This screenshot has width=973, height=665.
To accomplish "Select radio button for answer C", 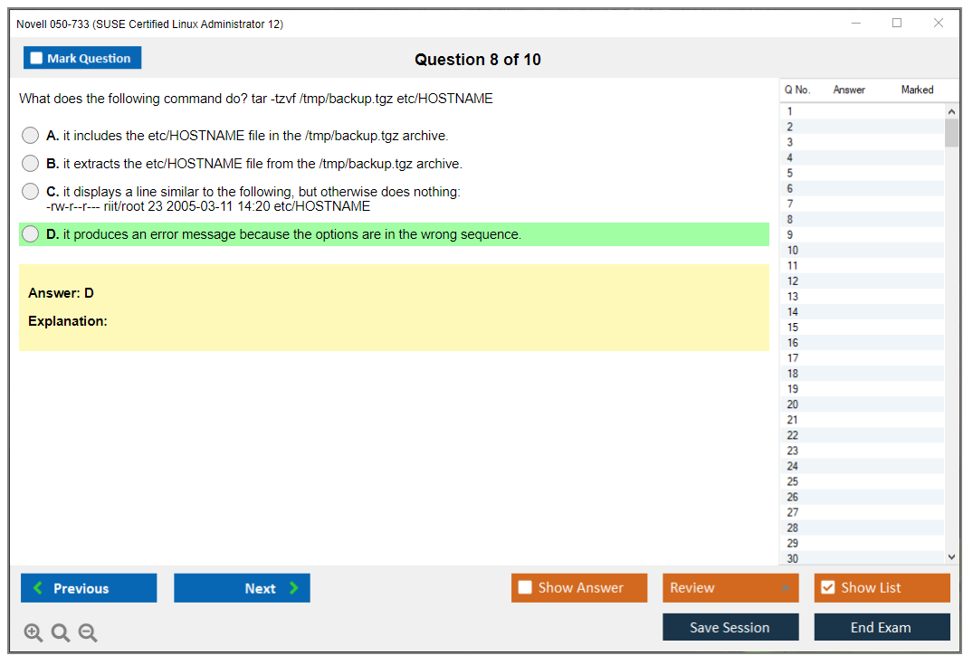I will [31, 192].
